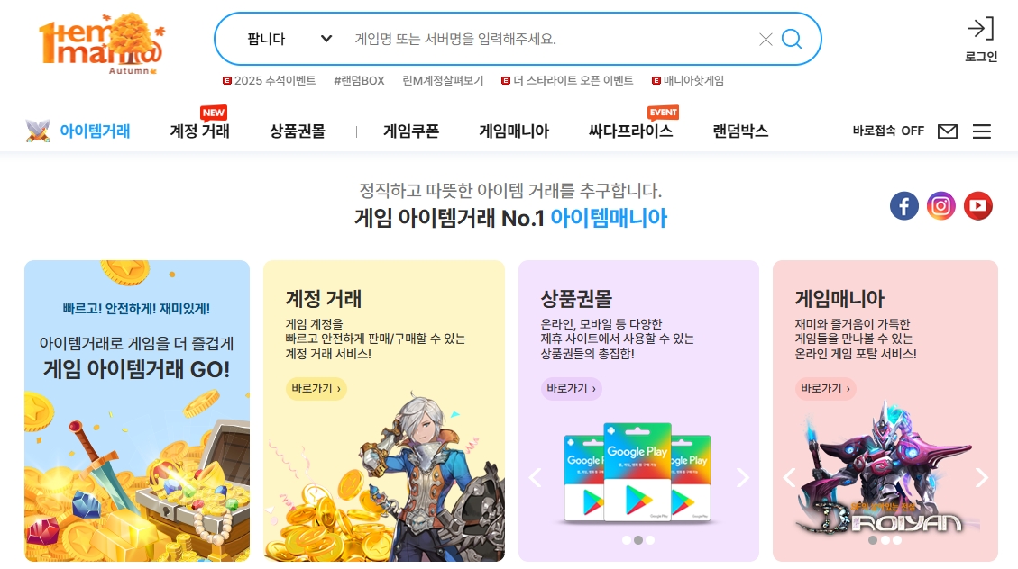1018x569 pixels.
Task: Visit the Facebook page icon
Action: click(x=903, y=206)
